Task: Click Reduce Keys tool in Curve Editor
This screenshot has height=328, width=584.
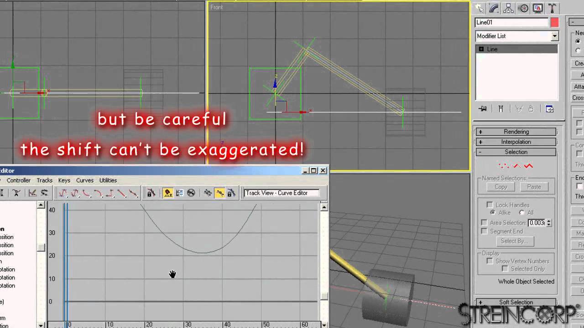Action: (x=44, y=193)
